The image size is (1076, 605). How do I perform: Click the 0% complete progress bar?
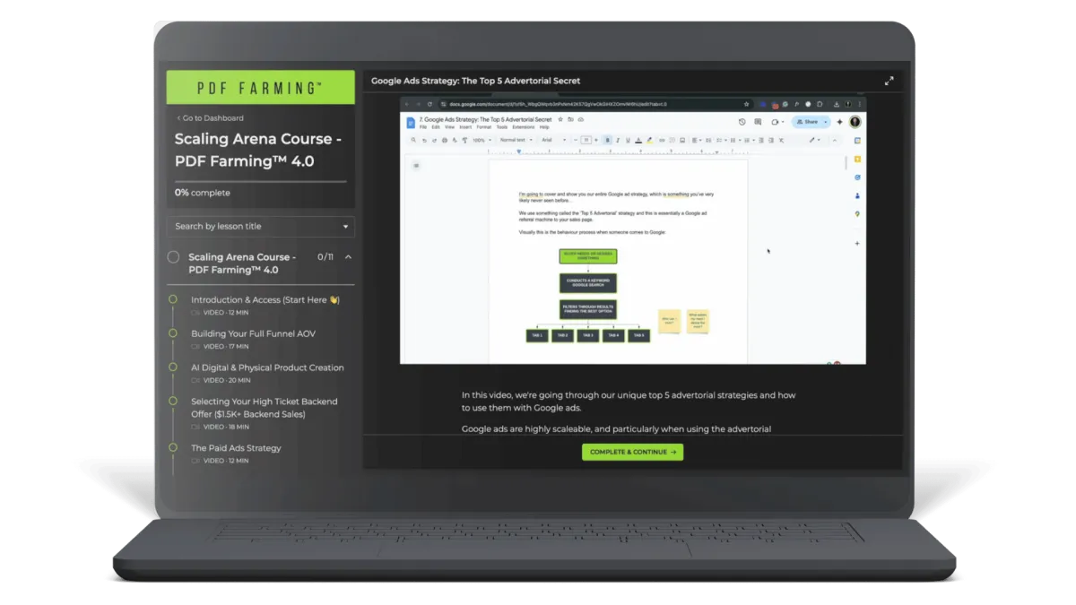coord(260,182)
